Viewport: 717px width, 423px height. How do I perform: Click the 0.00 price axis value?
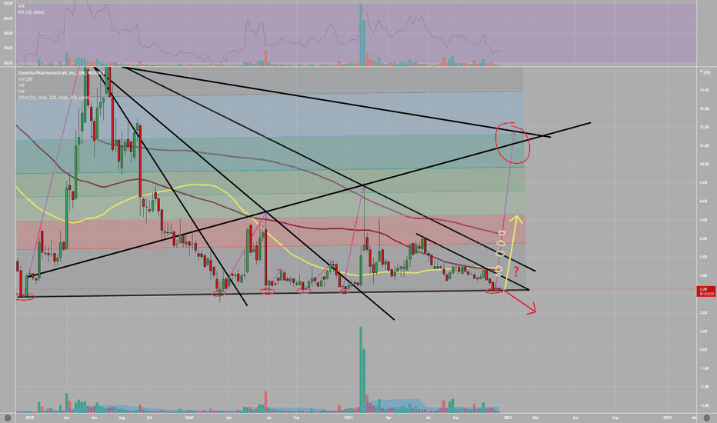tap(704, 350)
